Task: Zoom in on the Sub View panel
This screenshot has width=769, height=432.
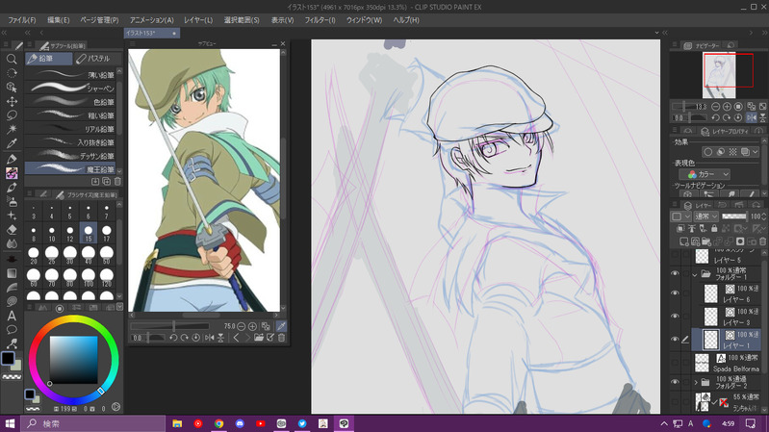Action: click(252, 326)
